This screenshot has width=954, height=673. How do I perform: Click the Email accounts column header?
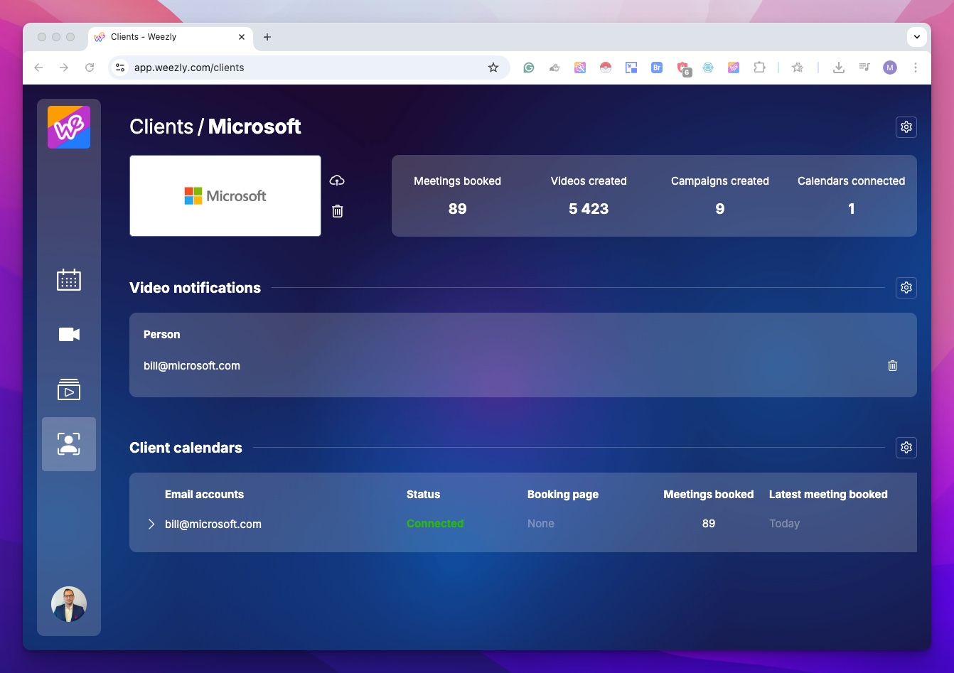coord(204,494)
